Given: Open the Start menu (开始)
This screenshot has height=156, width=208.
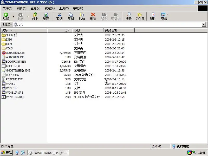Looking at the screenshot, I should 7,153.
